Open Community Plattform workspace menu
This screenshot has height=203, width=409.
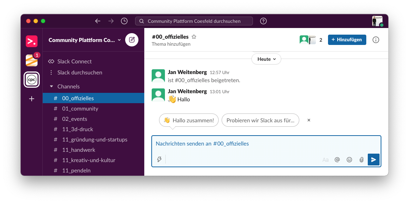coord(85,40)
